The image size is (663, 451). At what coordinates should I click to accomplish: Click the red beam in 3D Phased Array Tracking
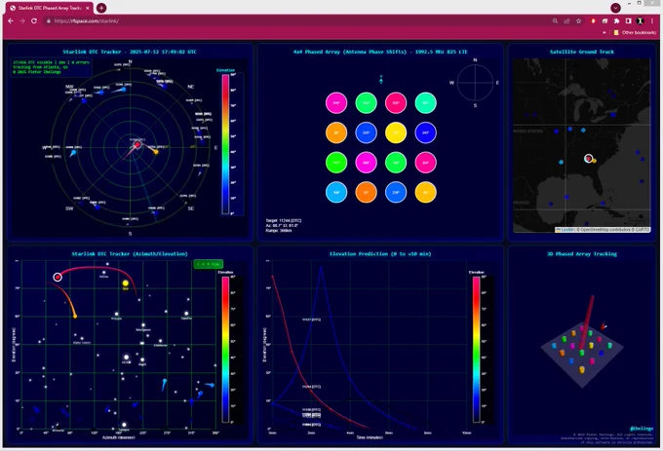(x=587, y=320)
